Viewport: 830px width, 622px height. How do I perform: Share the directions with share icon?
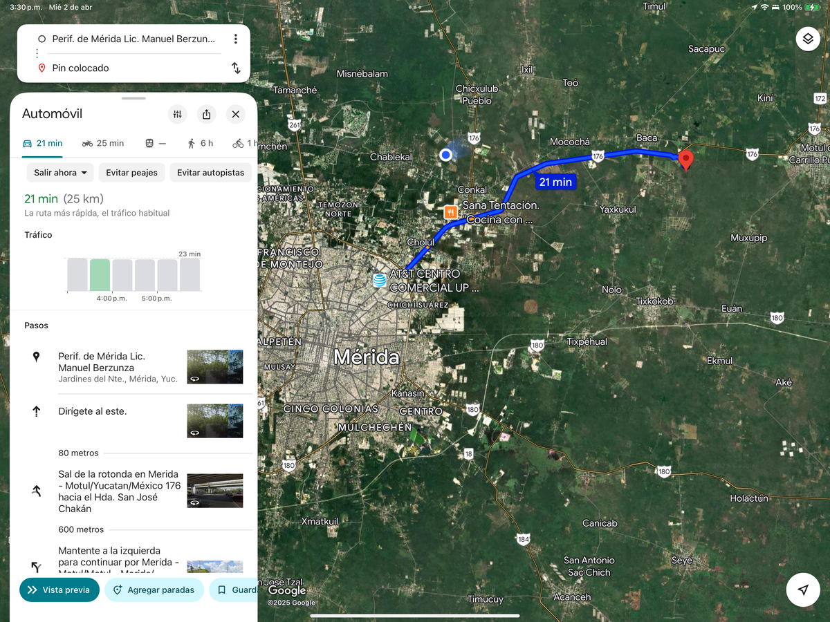207,114
